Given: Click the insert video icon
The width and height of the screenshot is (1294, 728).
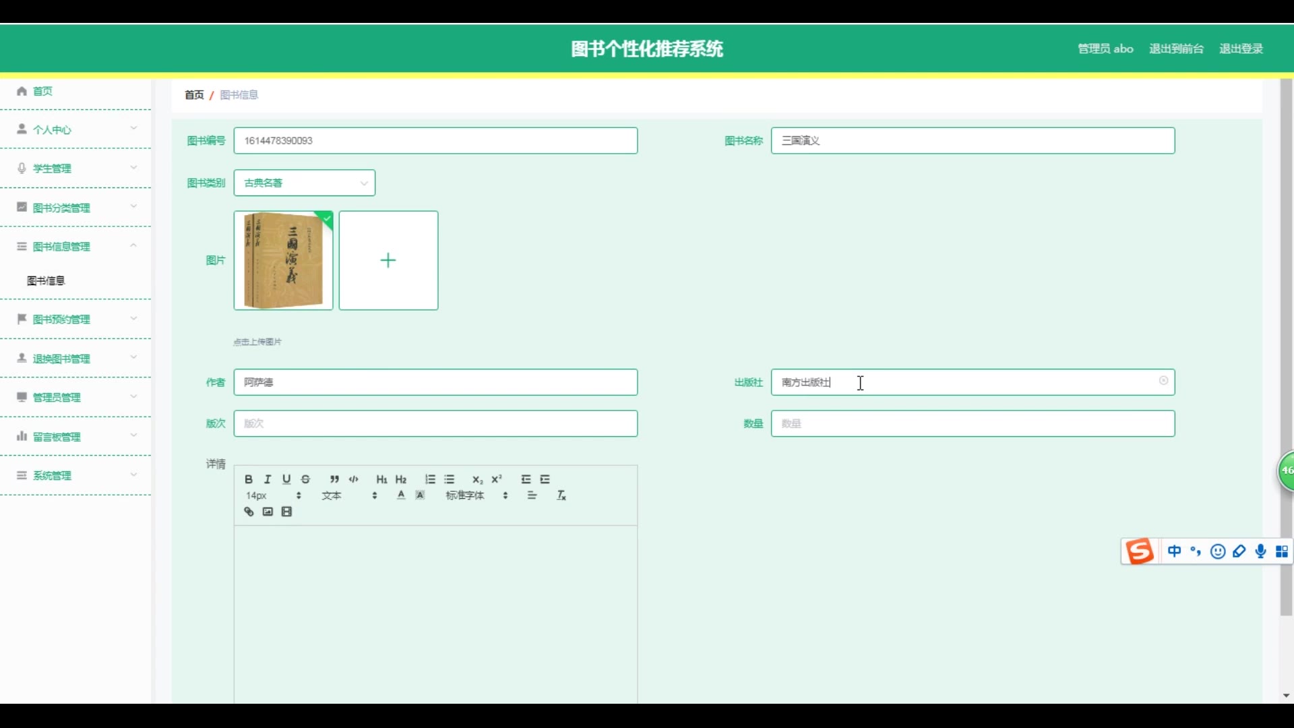Looking at the screenshot, I should click(287, 512).
